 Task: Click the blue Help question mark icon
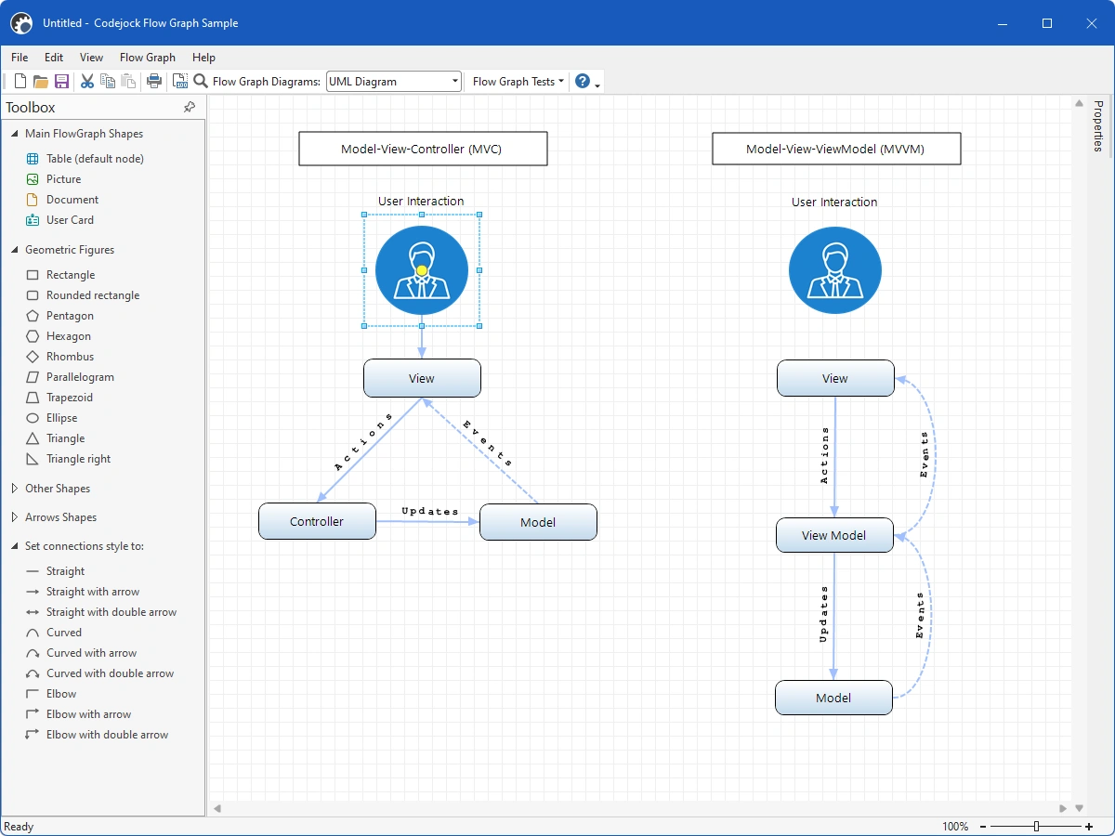tap(583, 81)
